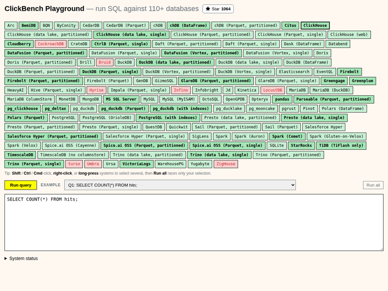This screenshot has width=388, height=291.
Task: Run the query with yellow button
Action: [x=20, y=185]
